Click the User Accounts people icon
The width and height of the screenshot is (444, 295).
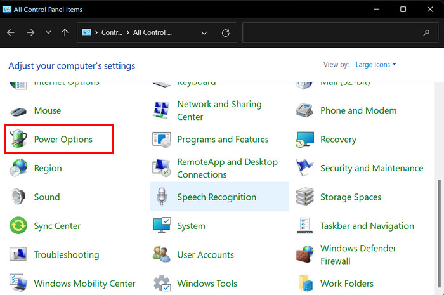[x=161, y=254]
